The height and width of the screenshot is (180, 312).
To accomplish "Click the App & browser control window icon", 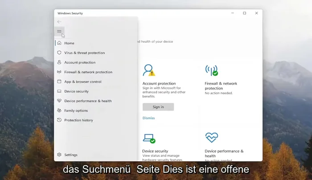I will (59, 82).
